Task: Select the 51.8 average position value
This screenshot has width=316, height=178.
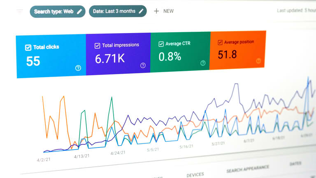Action: [x=227, y=54]
